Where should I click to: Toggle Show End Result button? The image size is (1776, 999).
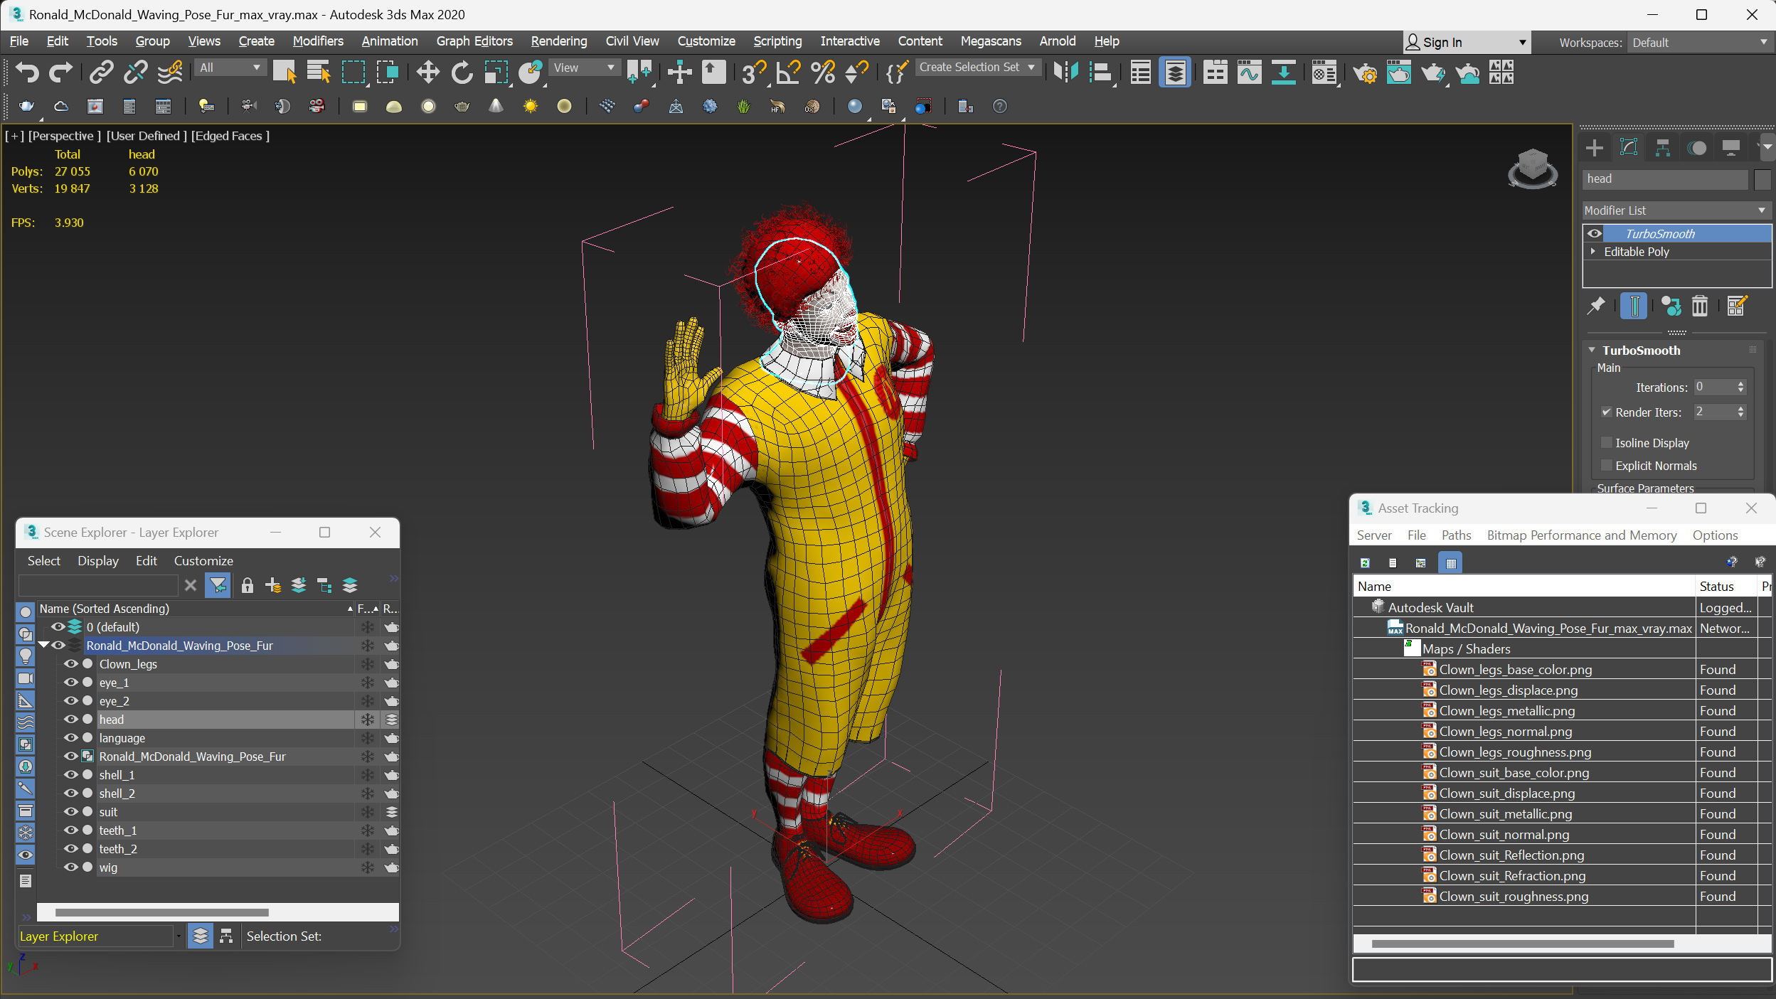tap(1634, 306)
